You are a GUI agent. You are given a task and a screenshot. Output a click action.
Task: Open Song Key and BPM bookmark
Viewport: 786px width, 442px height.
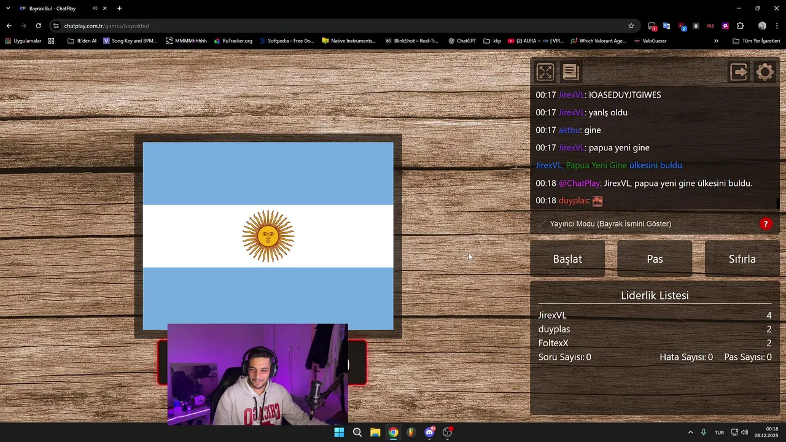(x=130, y=41)
